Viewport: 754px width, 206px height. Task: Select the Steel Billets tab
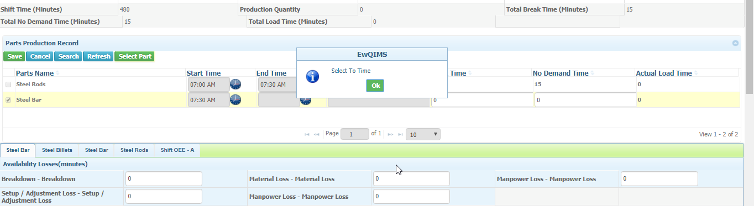(57, 150)
